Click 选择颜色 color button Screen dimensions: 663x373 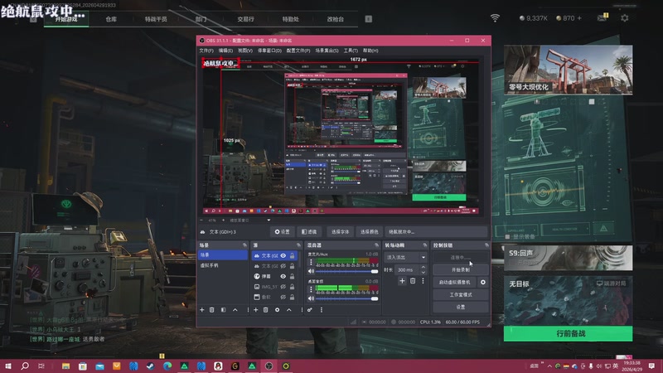[x=369, y=232]
